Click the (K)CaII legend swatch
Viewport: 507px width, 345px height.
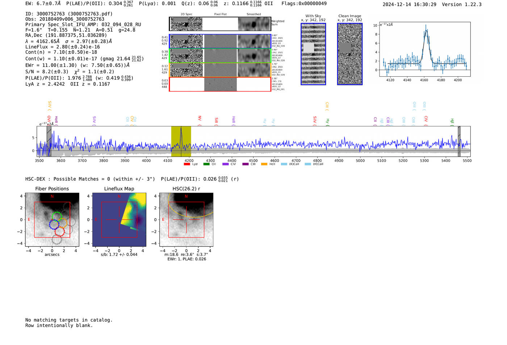(x=284, y=164)
